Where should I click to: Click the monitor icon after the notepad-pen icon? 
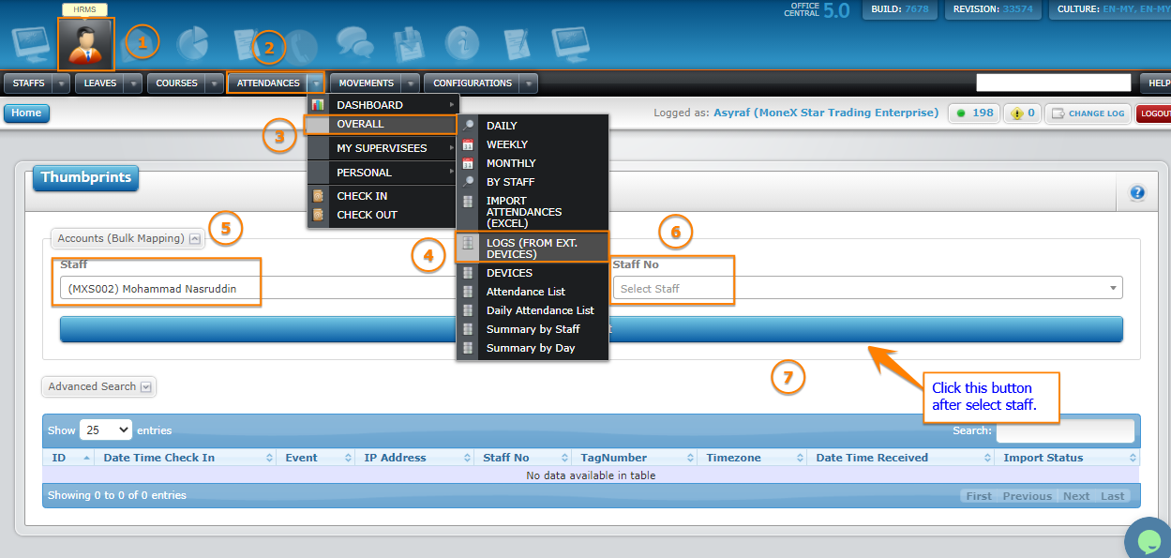point(570,44)
